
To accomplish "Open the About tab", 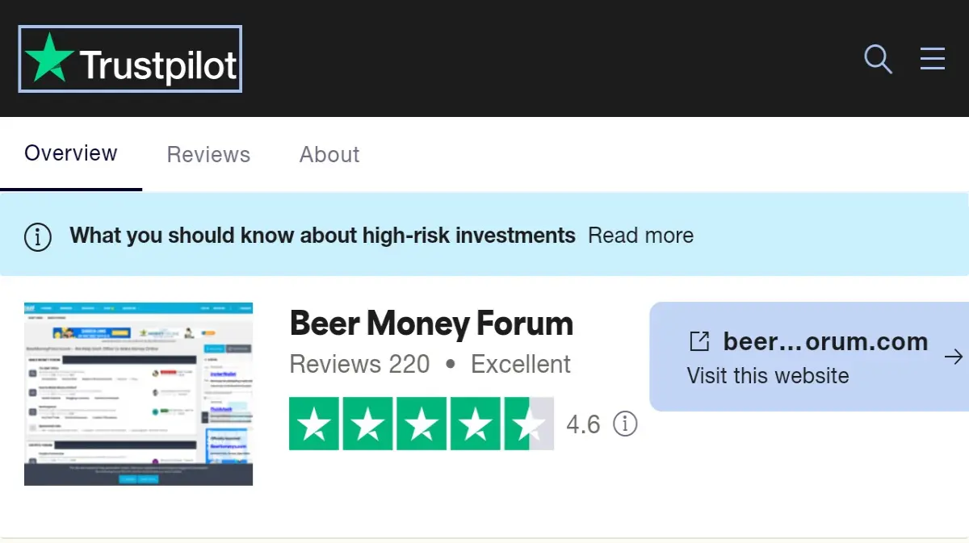I will pos(329,155).
